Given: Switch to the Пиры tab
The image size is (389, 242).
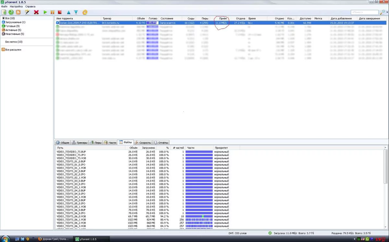Looking at the screenshot, I should 96,142.
